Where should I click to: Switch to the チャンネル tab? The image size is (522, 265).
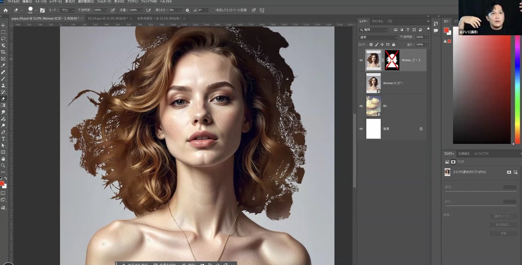377,21
